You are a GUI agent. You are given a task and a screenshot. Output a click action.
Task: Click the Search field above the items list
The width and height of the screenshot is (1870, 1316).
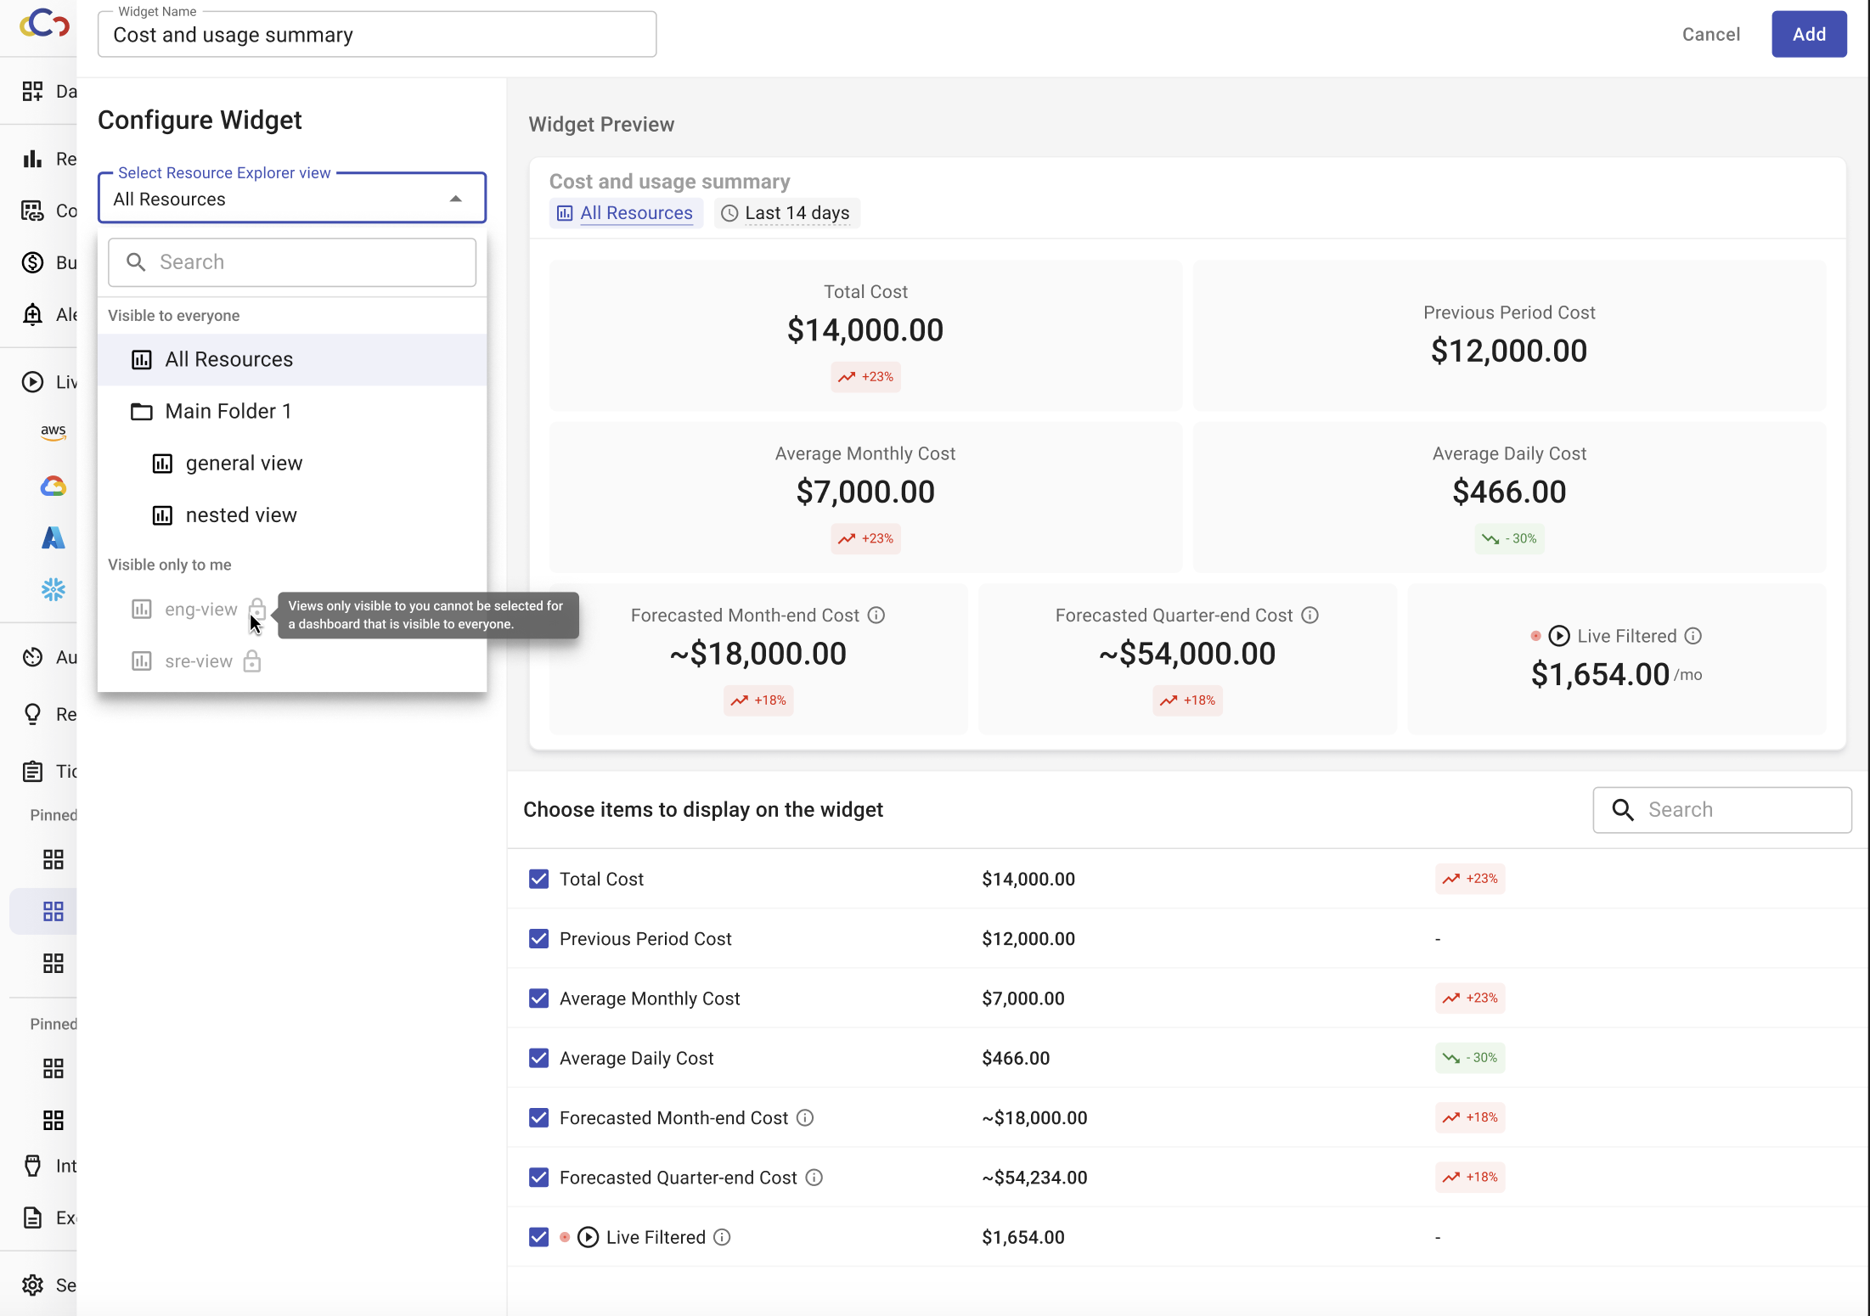tap(1722, 810)
